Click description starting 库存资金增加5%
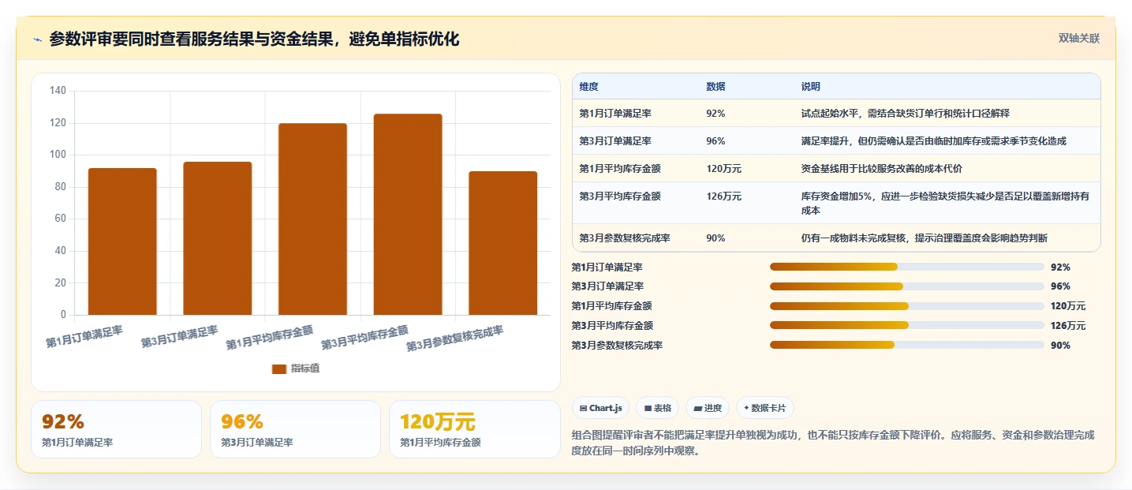Viewport: 1132px width, 490px height. (x=945, y=204)
